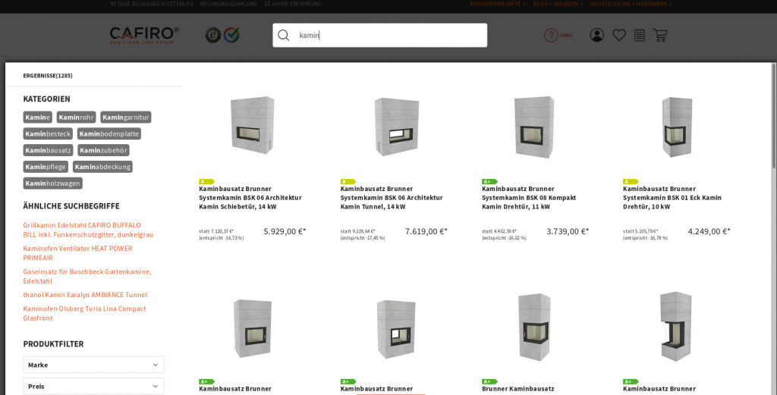This screenshot has width=777, height=395.
Task: Open BSK 06 Architektur Kamin Tunnel title
Action: click(x=392, y=197)
